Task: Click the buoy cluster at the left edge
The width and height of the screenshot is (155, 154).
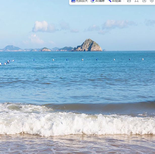Action: [x=7, y=62]
